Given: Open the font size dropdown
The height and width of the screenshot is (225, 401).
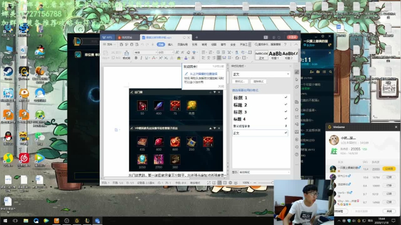Looking at the screenshot, I should tap(173, 52).
